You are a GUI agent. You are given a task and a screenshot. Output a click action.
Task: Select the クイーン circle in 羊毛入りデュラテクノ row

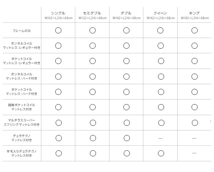(x=161, y=153)
